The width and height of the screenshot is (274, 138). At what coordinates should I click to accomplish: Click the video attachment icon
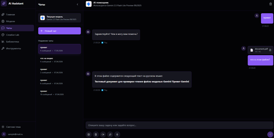coord(103,134)
